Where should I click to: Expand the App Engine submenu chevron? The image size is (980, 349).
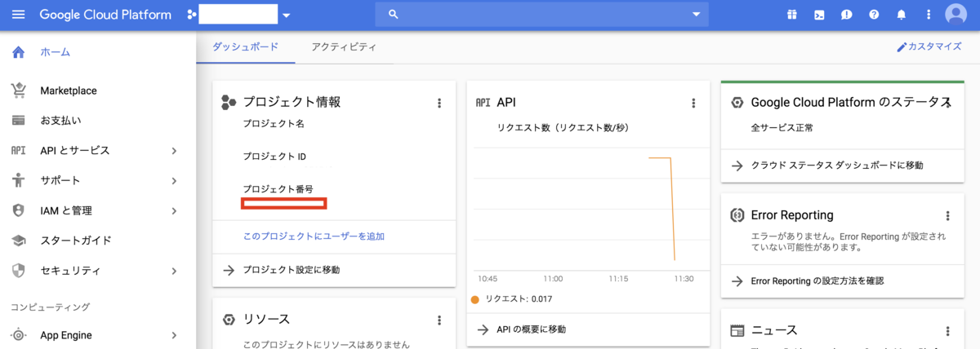tap(174, 335)
